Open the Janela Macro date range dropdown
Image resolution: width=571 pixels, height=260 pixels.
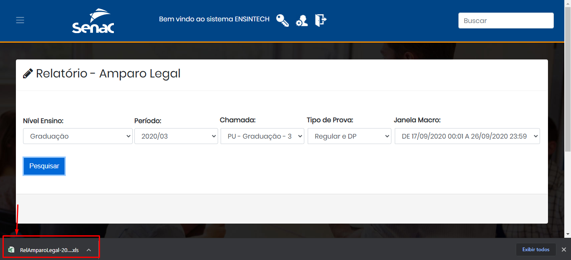pyautogui.click(x=467, y=136)
